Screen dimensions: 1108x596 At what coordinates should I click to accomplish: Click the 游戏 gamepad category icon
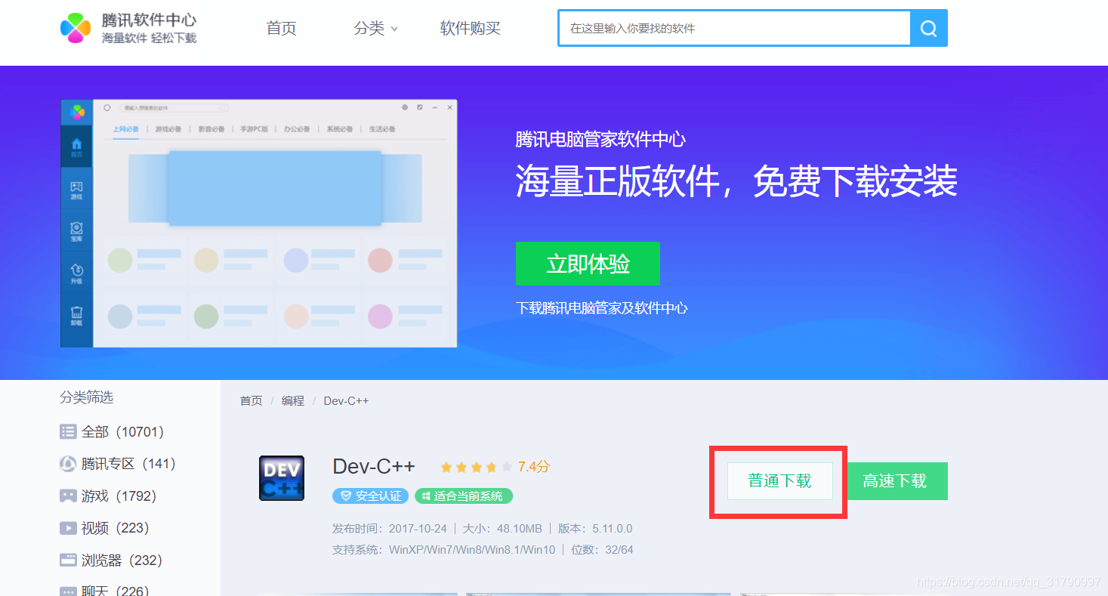click(68, 496)
